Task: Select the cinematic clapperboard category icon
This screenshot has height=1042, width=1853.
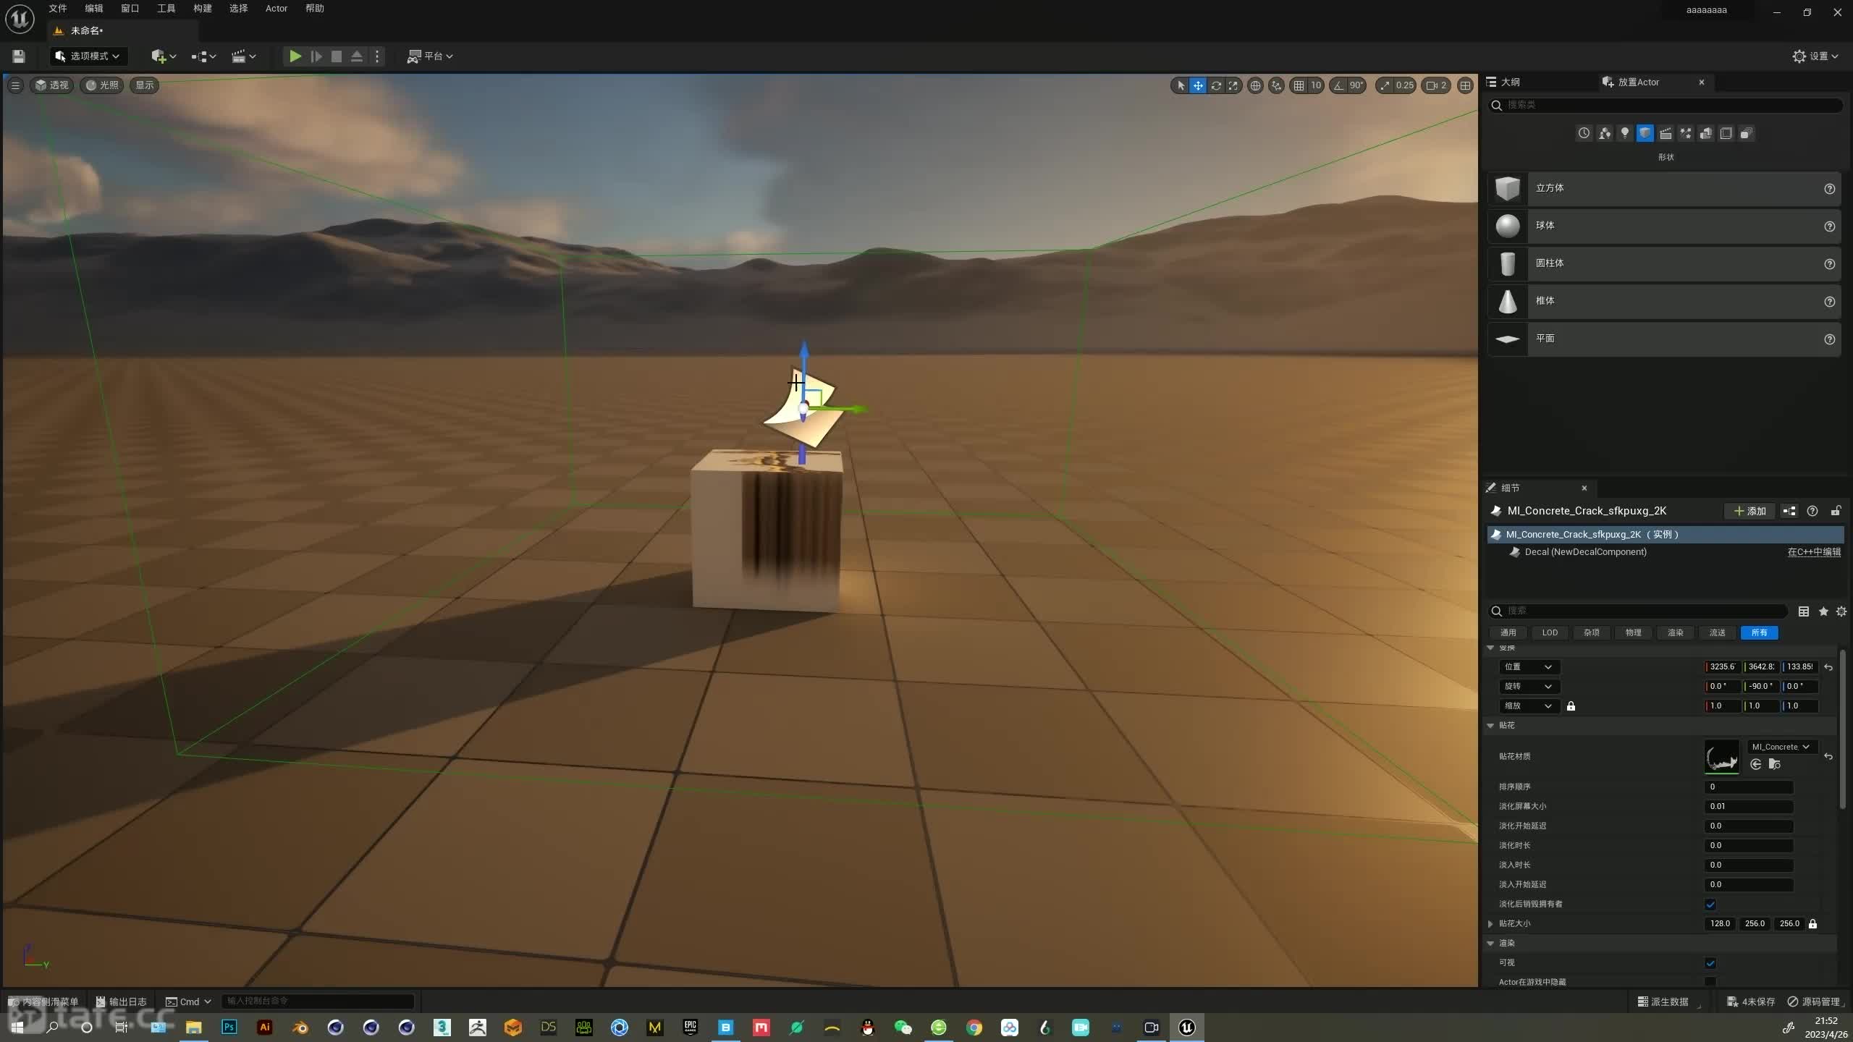Action: (x=1666, y=133)
